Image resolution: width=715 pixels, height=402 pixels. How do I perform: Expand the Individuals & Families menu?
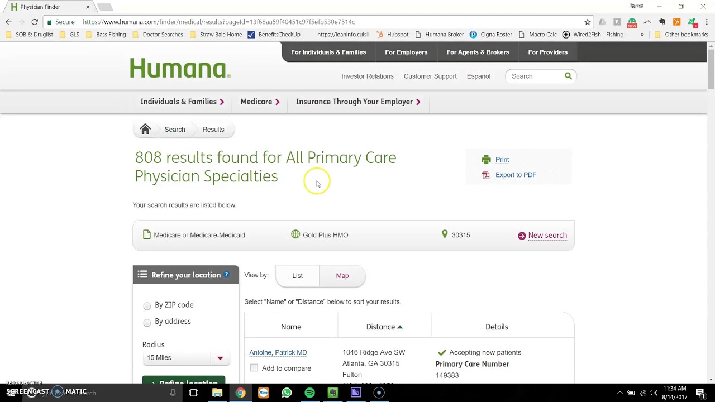[x=182, y=102]
